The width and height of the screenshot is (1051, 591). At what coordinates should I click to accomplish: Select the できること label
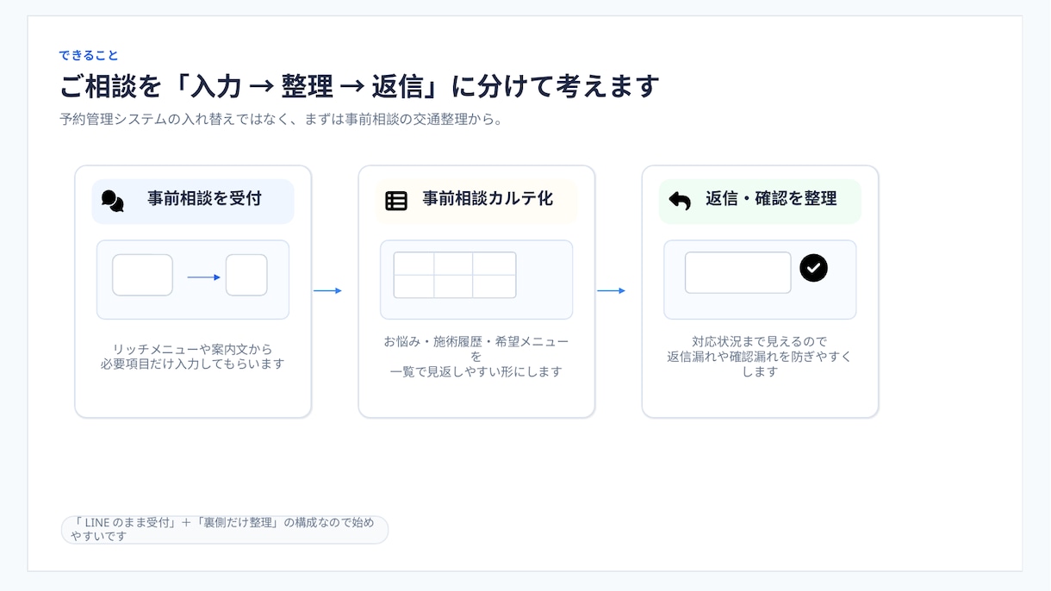point(89,55)
